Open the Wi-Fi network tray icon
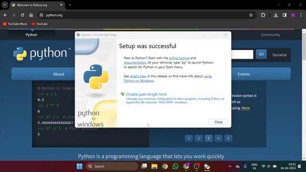This screenshot has width=306, height=172. click(x=263, y=166)
